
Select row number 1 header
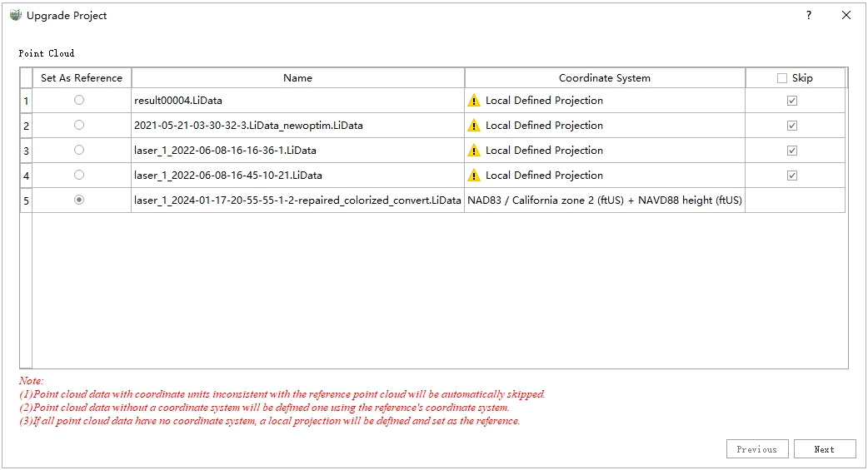pyautogui.click(x=26, y=101)
